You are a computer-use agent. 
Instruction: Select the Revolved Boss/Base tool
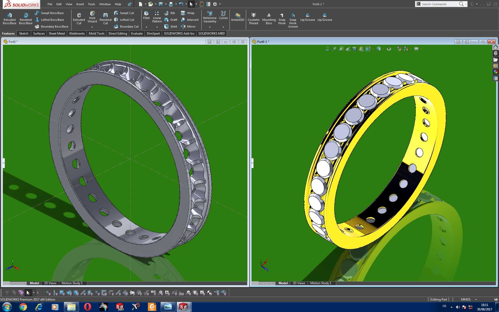(x=26, y=18)
